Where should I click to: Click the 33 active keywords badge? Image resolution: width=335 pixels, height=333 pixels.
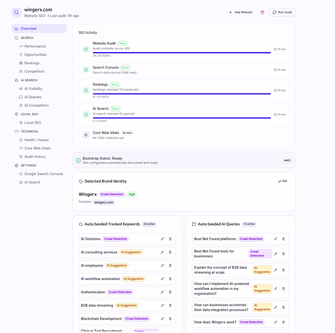[x=149, y=224]
